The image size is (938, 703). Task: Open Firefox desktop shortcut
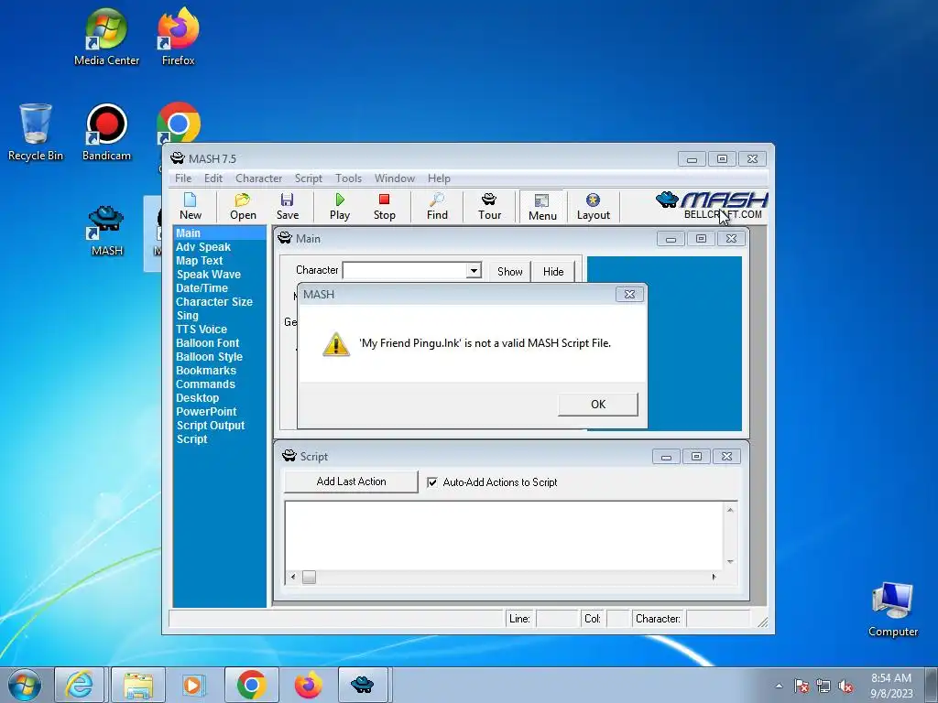(x=178, y=37)
